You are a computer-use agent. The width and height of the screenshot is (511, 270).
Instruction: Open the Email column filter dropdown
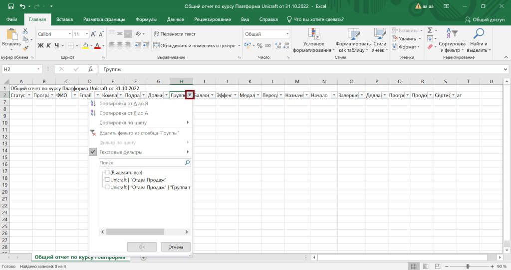coord(97,95)
